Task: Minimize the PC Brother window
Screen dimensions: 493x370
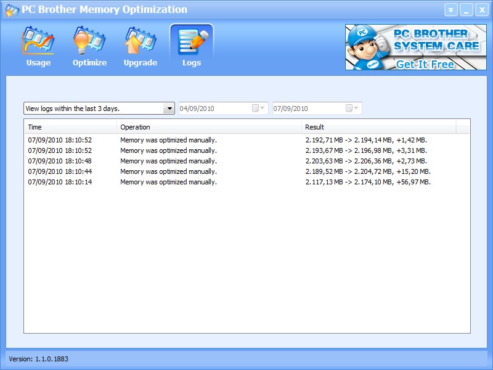Action: coord(467,10)
